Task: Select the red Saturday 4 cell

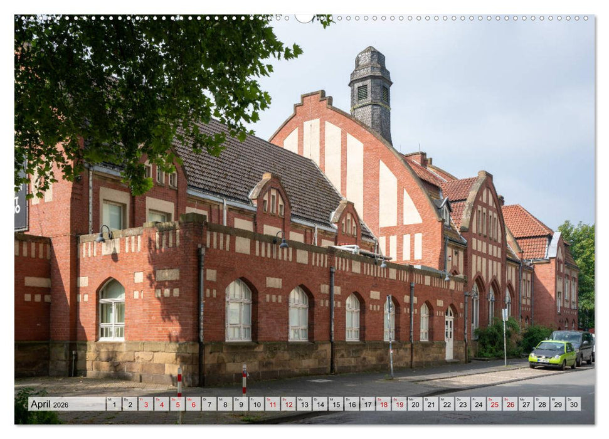Action: pyautogui.click(x=161, y=406)
